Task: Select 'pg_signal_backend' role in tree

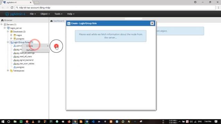Action: (25, 60)
